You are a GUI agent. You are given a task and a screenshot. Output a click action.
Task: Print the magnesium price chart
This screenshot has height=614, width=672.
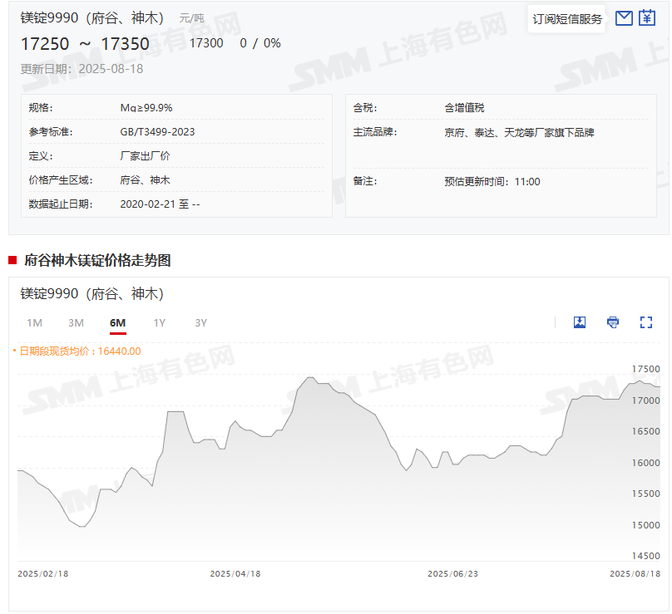click(613, 322)
